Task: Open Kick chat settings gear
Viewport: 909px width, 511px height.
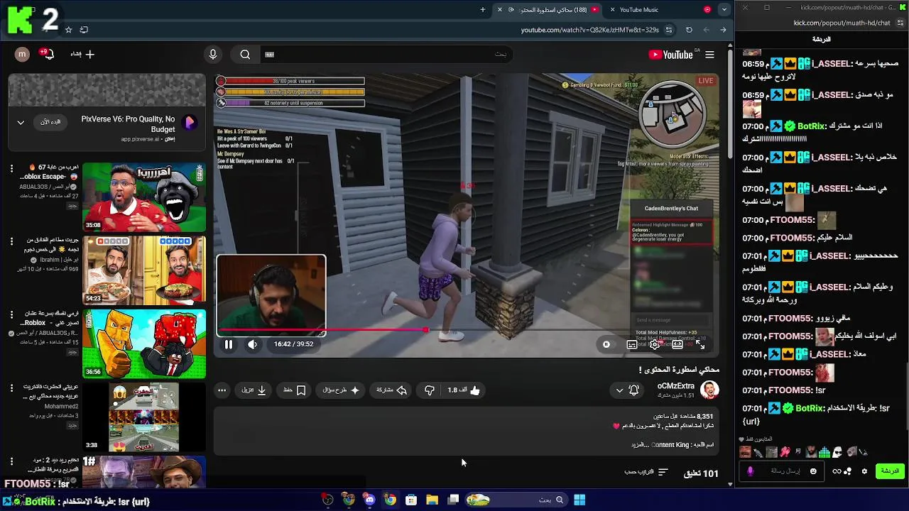Action: point(864,471)
